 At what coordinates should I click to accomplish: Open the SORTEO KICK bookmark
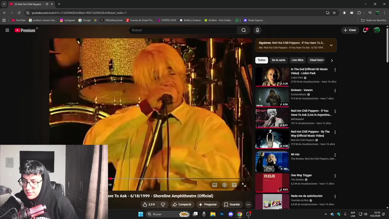167,20
